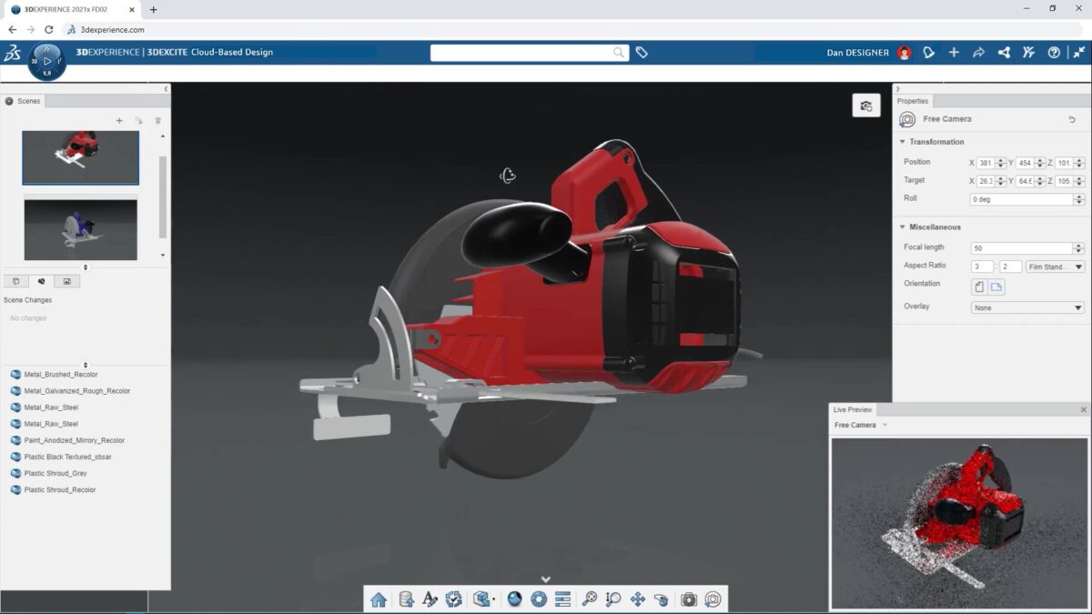Delete scene with trash icon
Screen dimensions: 1092x614
(x=157, y=120)
